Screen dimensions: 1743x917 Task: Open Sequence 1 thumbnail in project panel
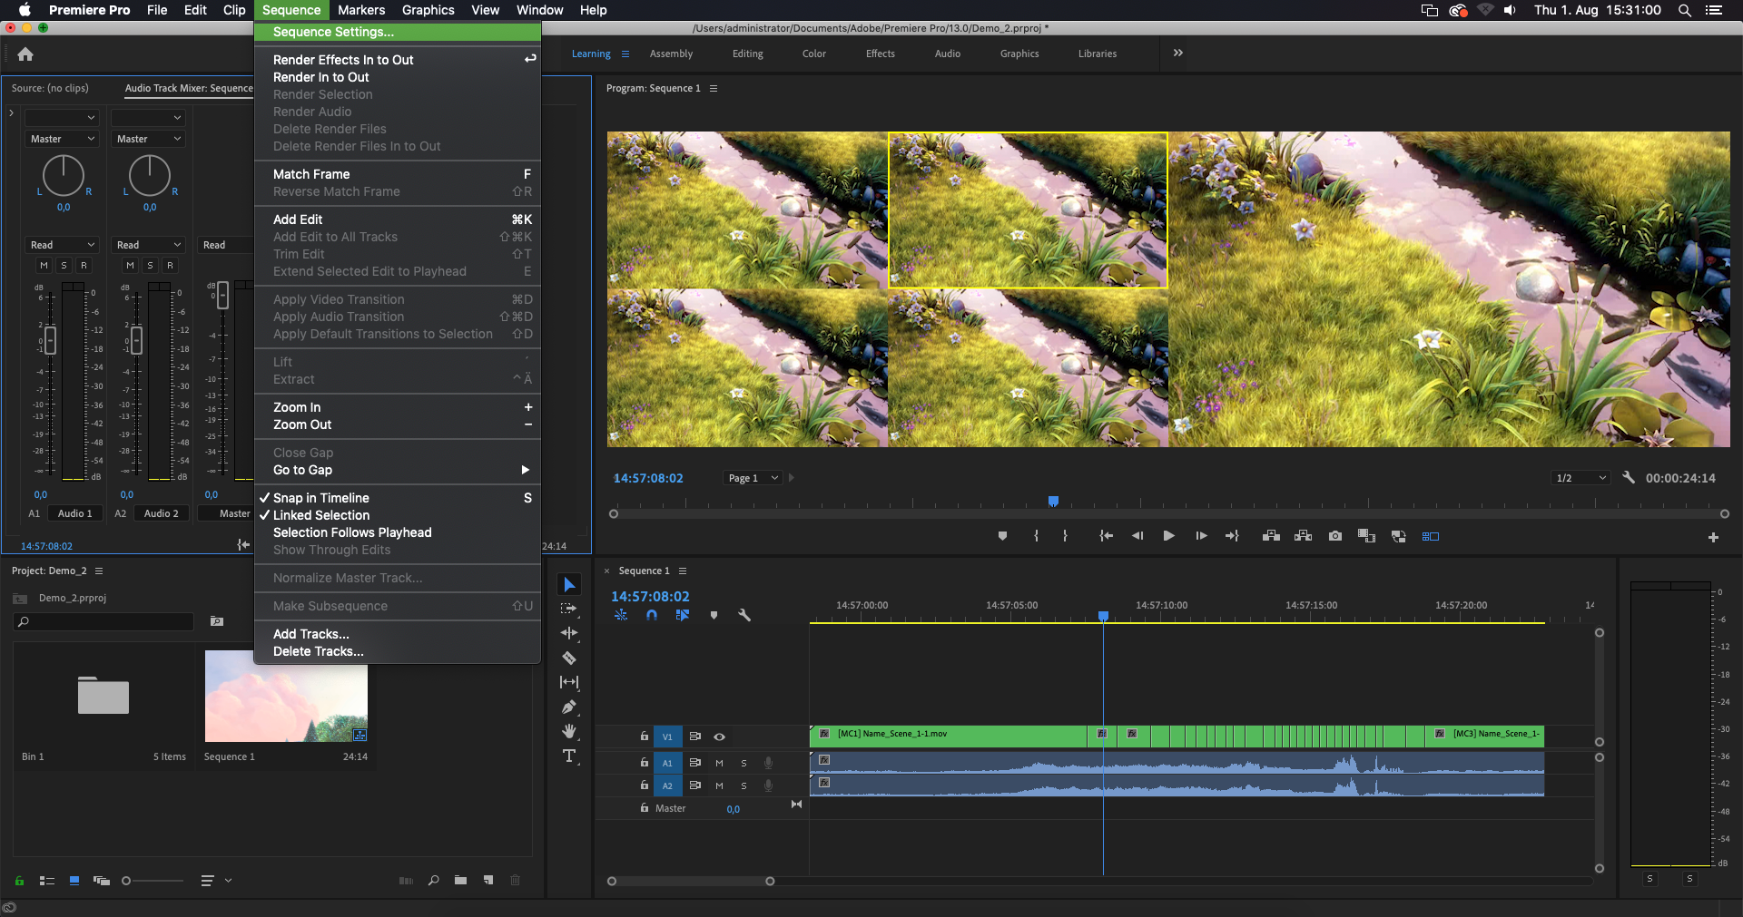tap(286, 696)
